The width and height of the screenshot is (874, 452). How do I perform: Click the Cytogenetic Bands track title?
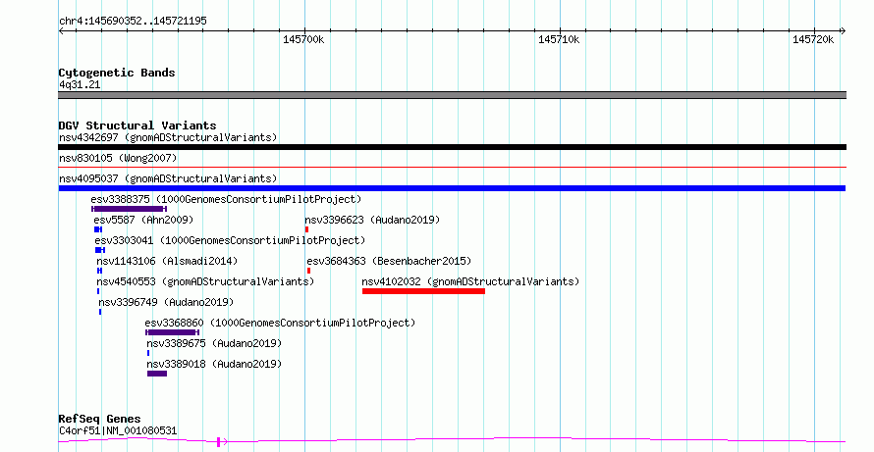[x=117, y=73]
